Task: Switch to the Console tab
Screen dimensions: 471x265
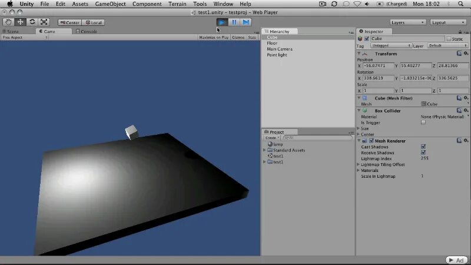Action: (x=87, y=31)
